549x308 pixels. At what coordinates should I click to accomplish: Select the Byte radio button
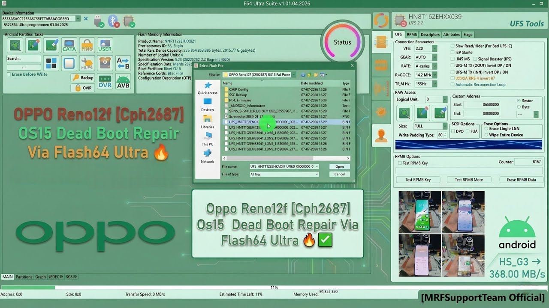pyautogui.click(x=519, y=107)
